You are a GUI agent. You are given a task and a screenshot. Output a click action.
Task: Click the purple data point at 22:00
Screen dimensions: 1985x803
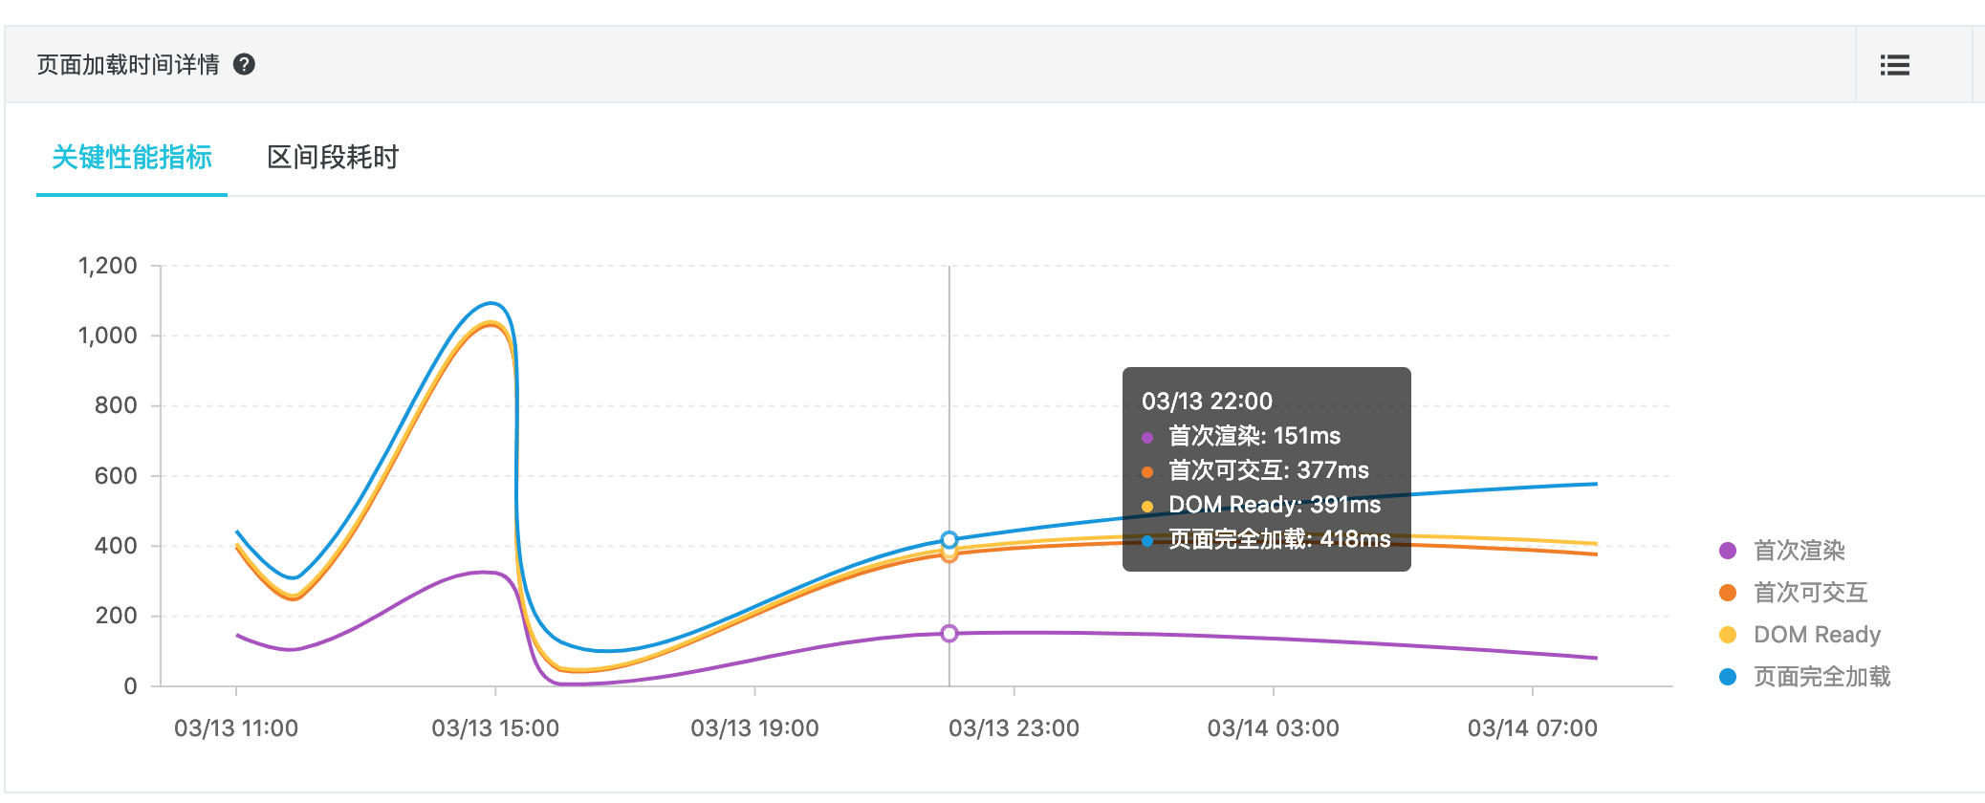pyautogui.click(x=949, y=633)
